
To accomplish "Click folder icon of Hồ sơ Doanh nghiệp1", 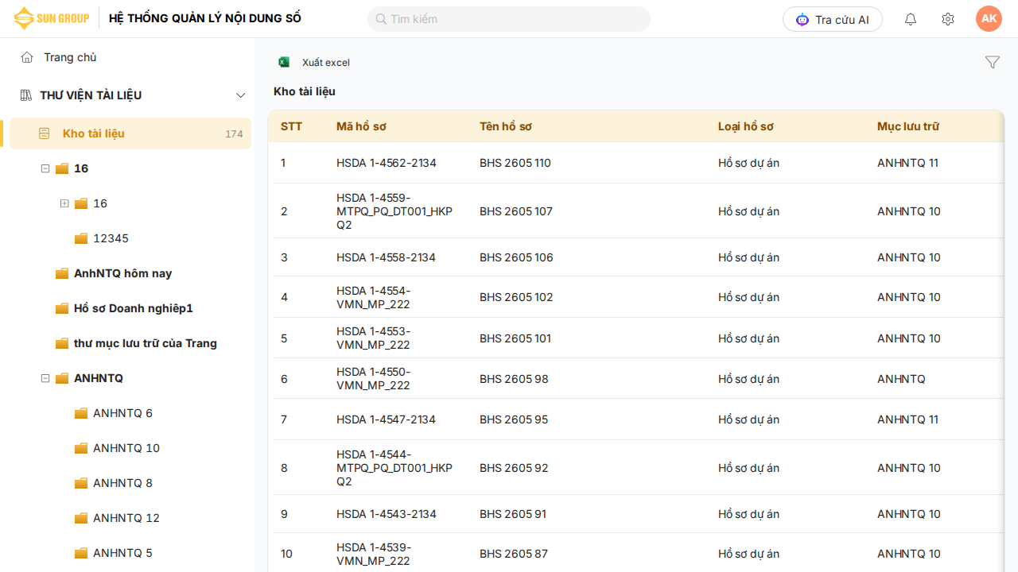I will (x=62, y=308).
